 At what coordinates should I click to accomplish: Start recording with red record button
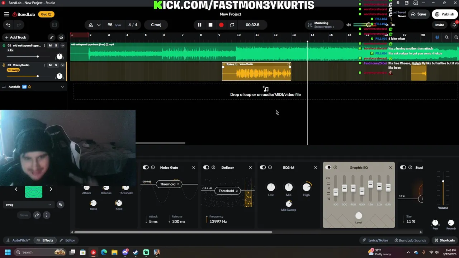(x=221, y=25)
